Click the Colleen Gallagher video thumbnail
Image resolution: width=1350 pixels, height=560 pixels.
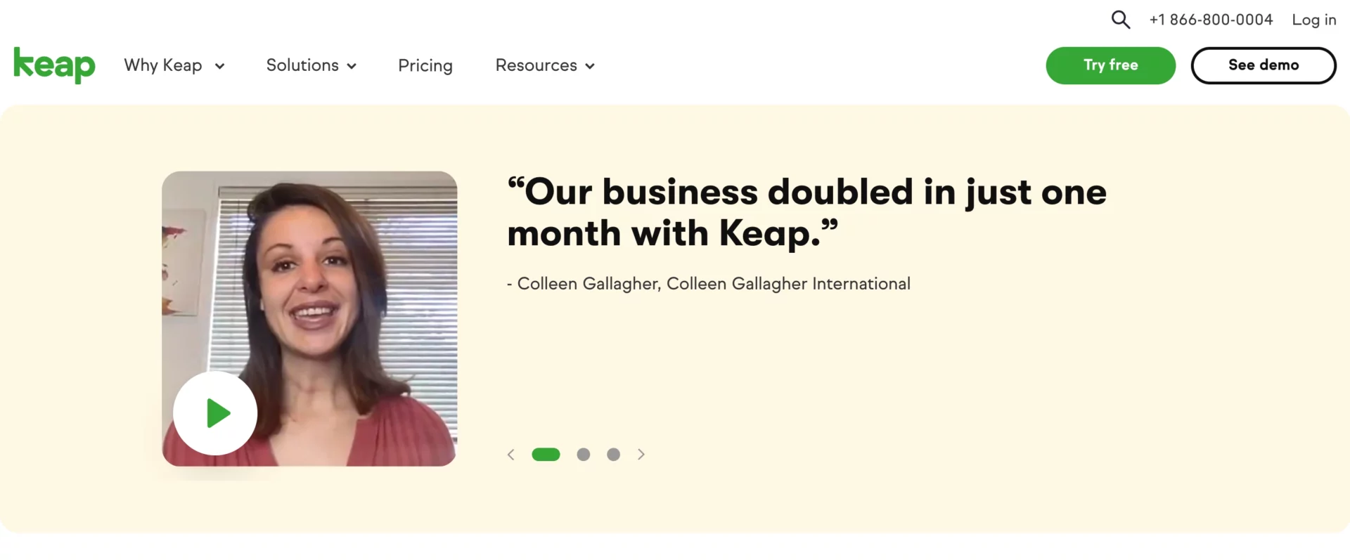[x=309, y=318]
